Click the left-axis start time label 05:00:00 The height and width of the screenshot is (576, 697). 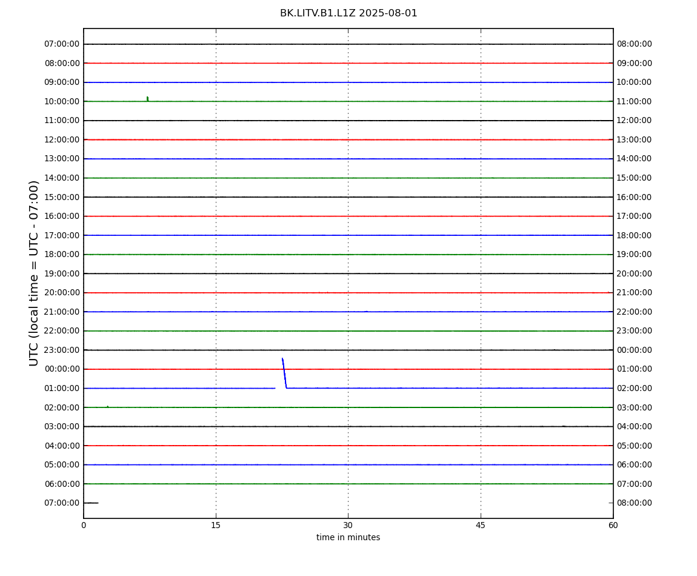[x=62, y=465]
